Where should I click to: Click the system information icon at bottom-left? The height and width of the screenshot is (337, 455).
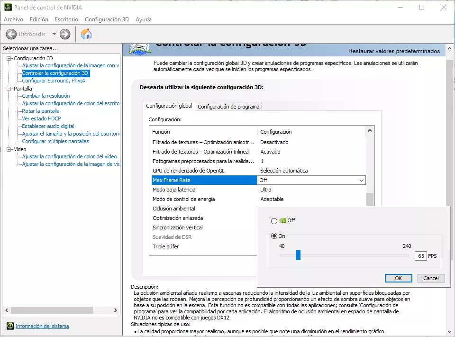pos(9,326)
